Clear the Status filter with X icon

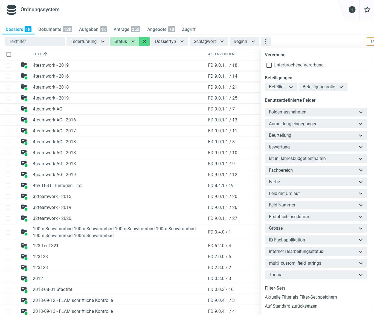144,42
